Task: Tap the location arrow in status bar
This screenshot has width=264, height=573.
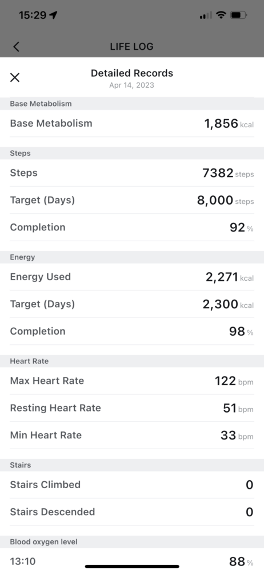Action: point(54,15)
